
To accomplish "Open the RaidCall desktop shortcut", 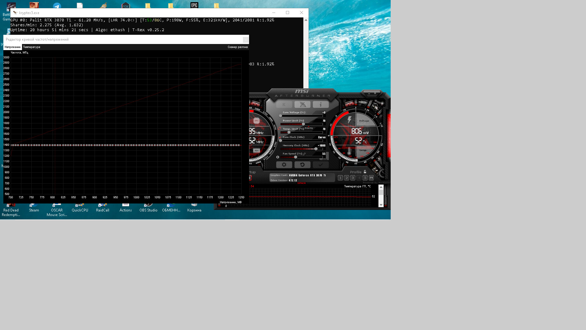I will tap(103, 208).
